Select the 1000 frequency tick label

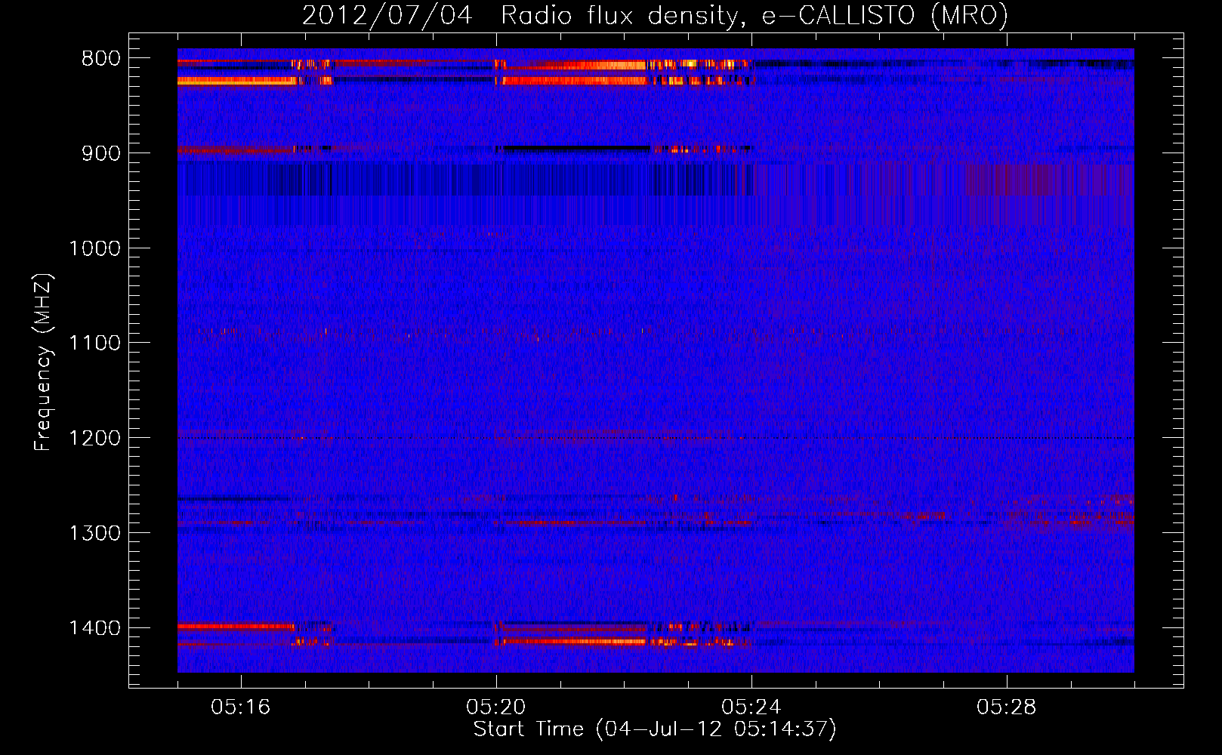coord(94,248)
